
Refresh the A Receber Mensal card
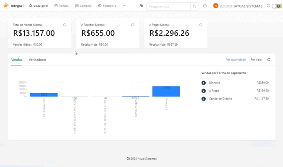(x=133, y=25)
